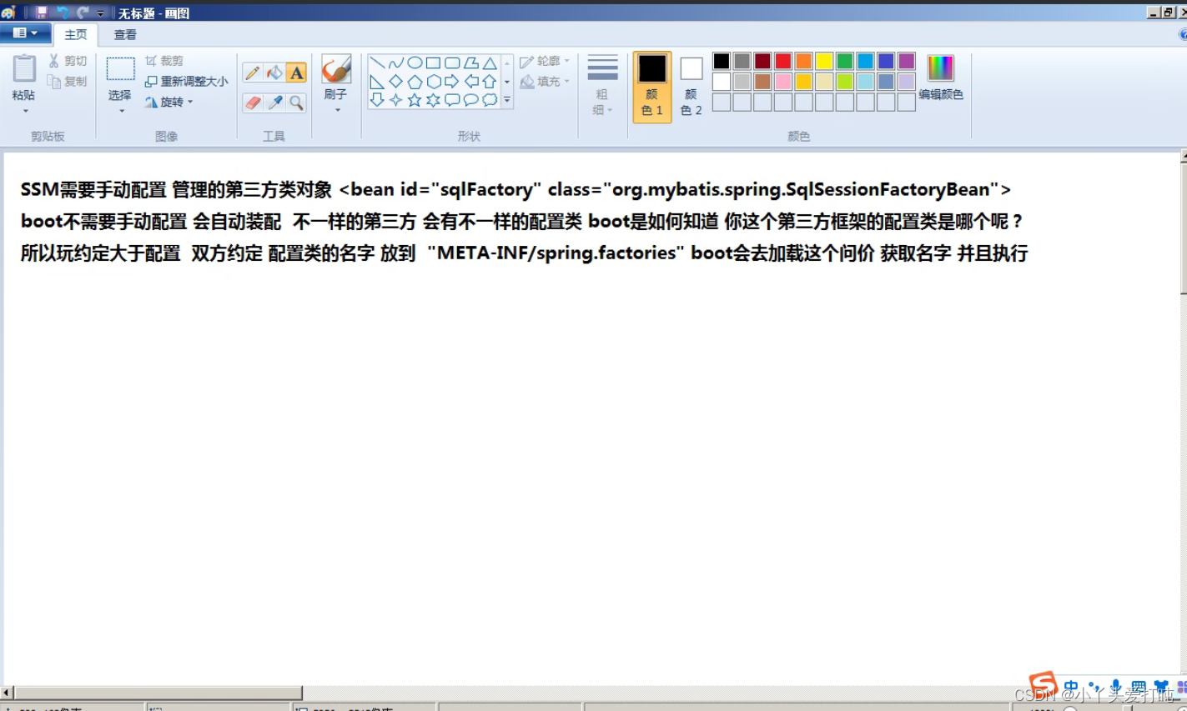Select the Fill with color bucket tool
The height and width of the screenshot is (711, 1187).
[x=274, y=73]
